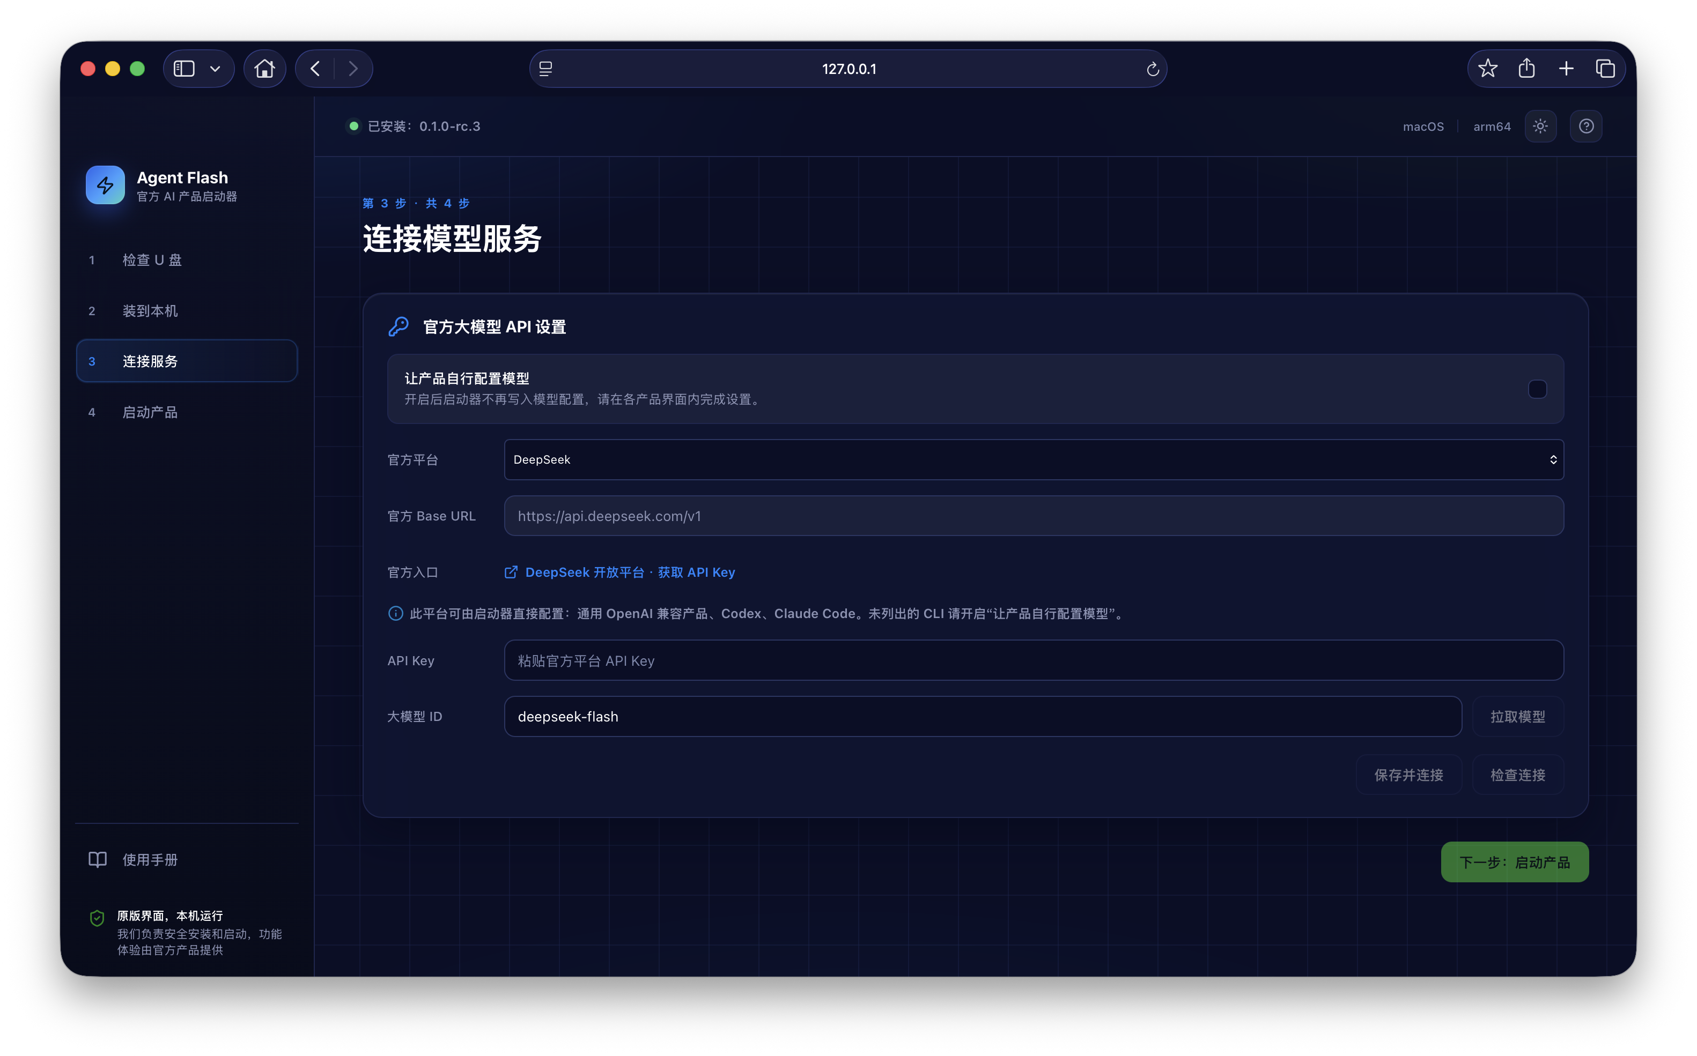
Task: Click the arm64 architecture label
Action: tap(1492, 127)
